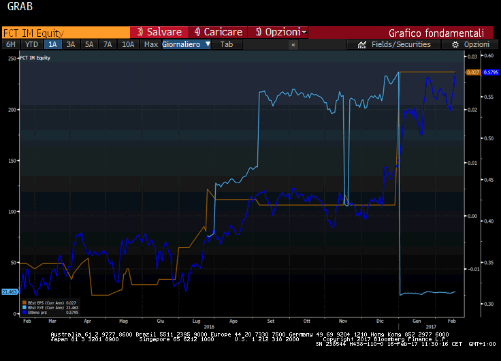Click the FCT IM Equity security field

pos(65,32)
